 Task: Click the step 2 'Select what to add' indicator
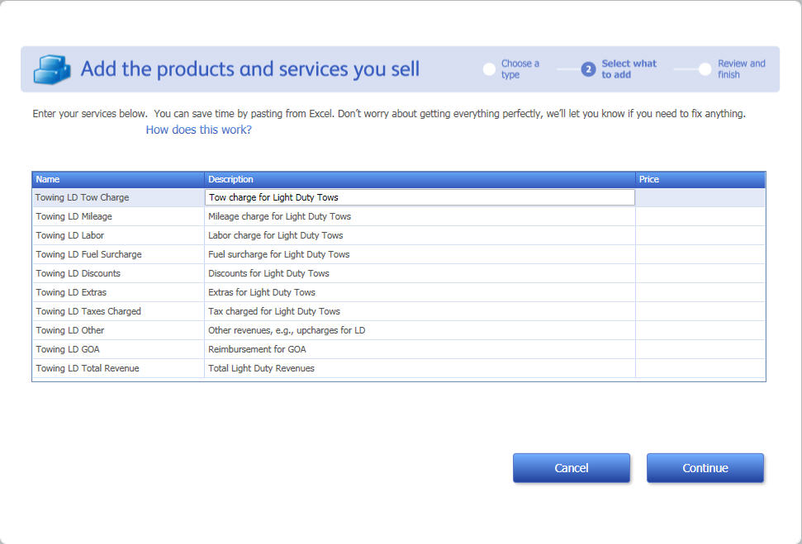coord(588,69)
